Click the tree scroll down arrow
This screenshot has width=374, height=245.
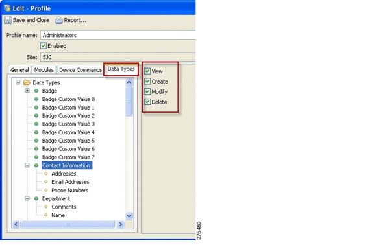click(129, 216)
